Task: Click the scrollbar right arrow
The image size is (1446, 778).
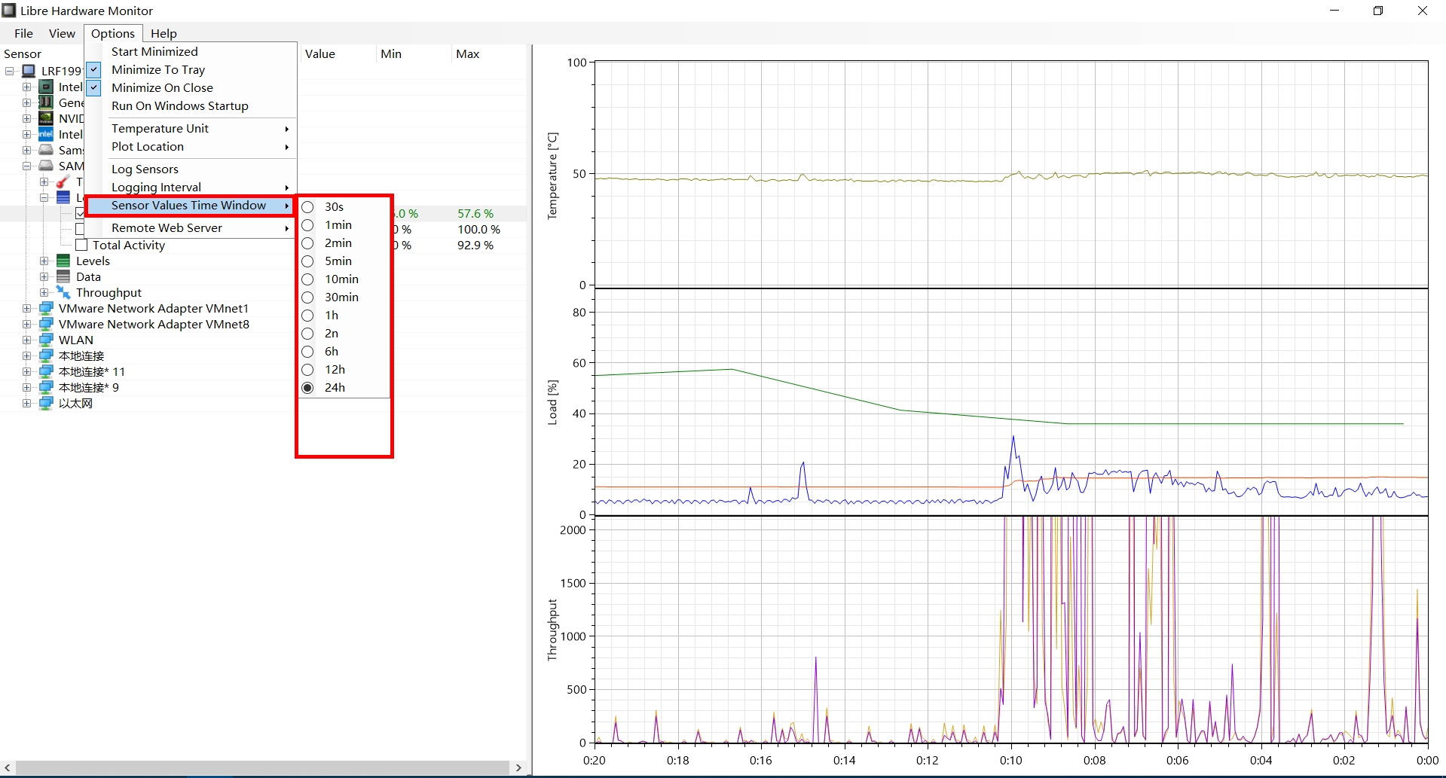Action: click(518, 767)
